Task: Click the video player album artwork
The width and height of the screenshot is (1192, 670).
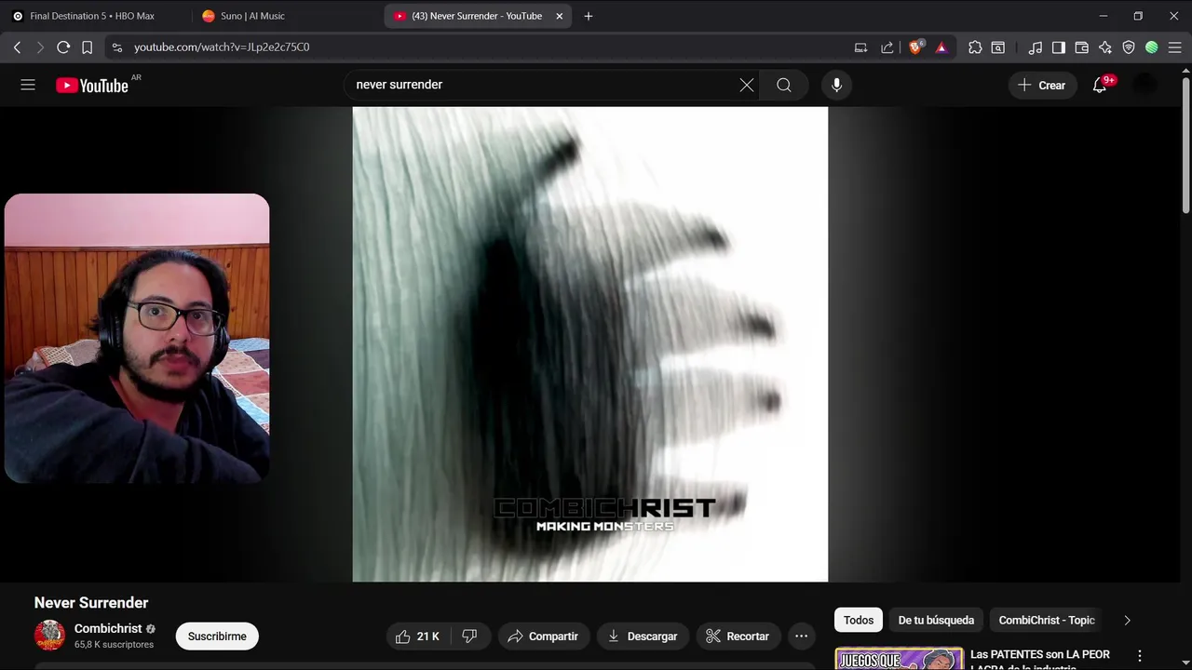Action: [x=590, y=344]
